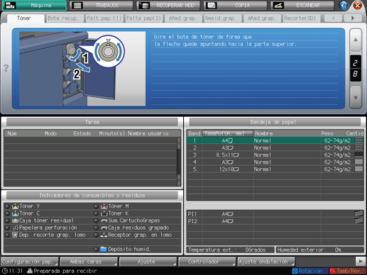The image size is (367, 275).
Task: Select tray 3 row 8.5x11
Action: click(275, 155)
